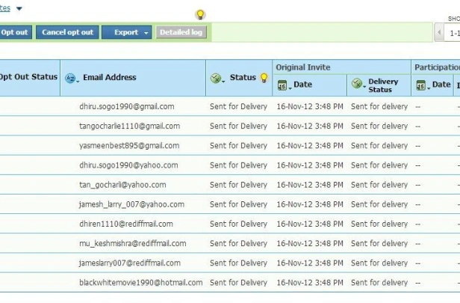Select the dhiru.sogo1990@gmail.com row
The width and height of the screenshot is (460, 303).
coord(230,106)
